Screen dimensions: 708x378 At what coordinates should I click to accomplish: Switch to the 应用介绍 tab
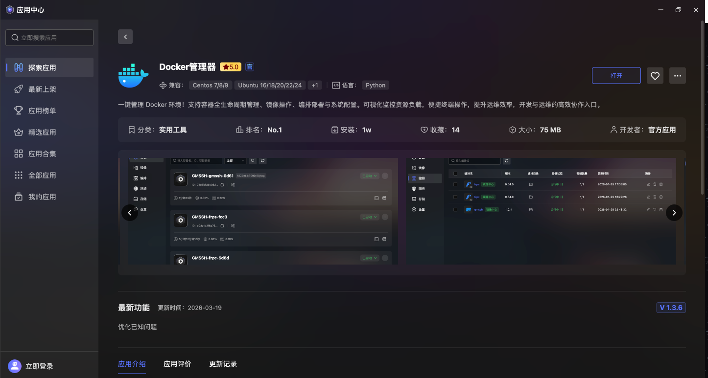pos(132,364)
